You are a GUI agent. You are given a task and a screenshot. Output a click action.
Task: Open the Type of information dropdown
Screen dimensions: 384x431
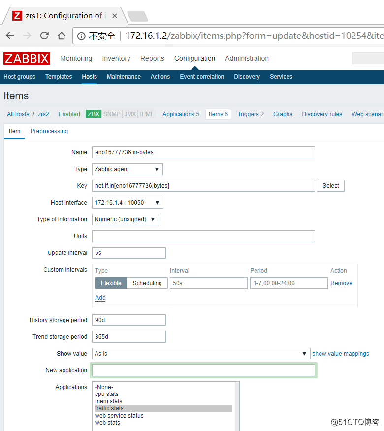point(126,219)
